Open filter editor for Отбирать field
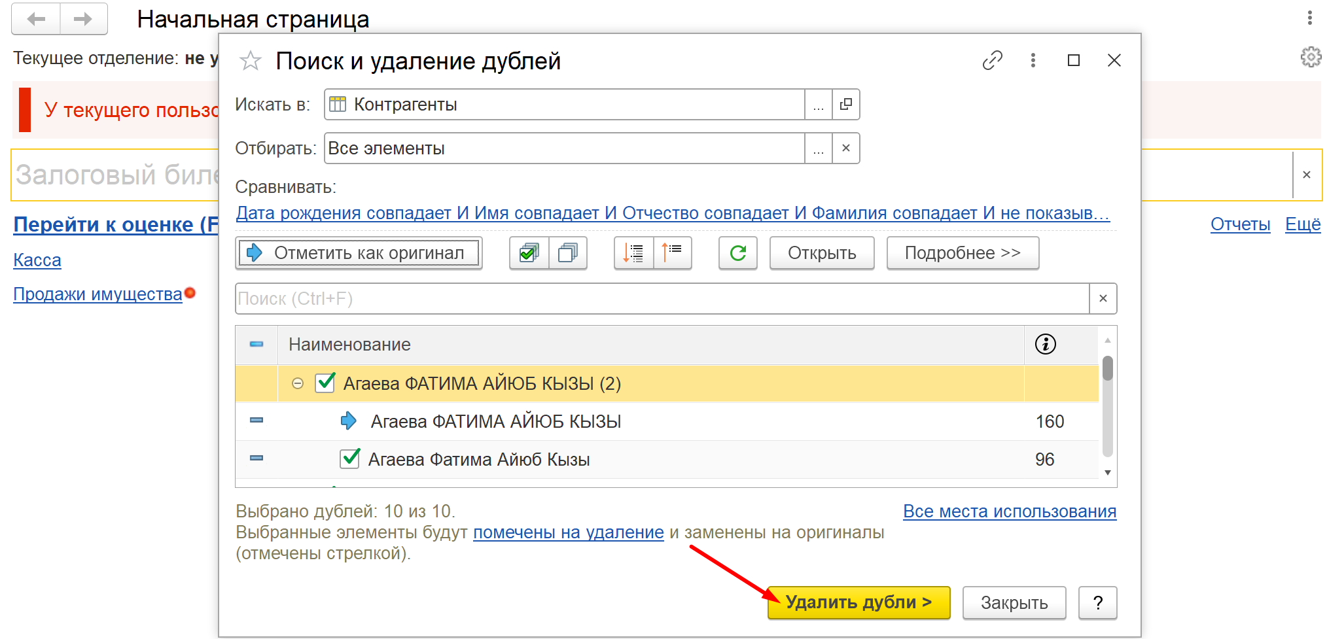 [818, 148]
